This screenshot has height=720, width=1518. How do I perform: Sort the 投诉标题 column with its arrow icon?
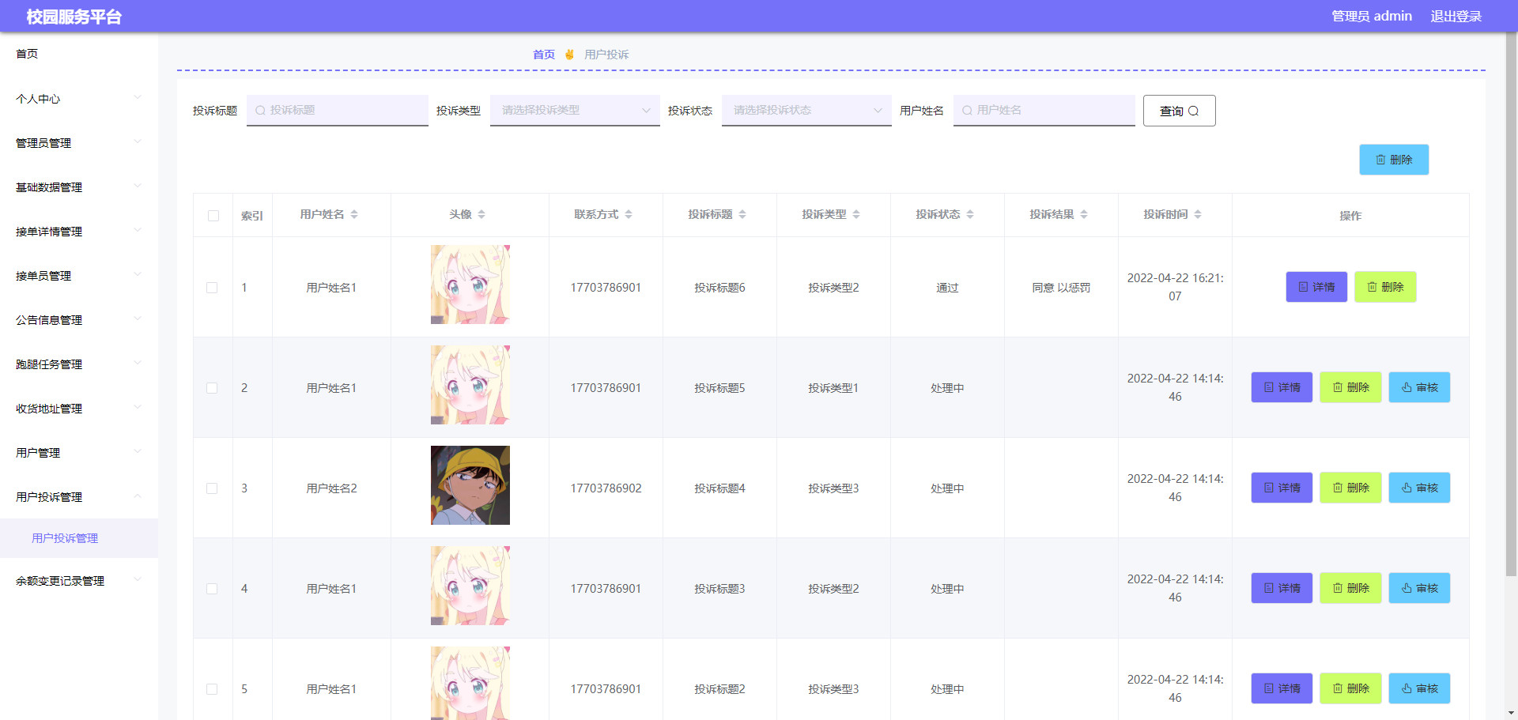pyautogui.click(x=742, y=214)
